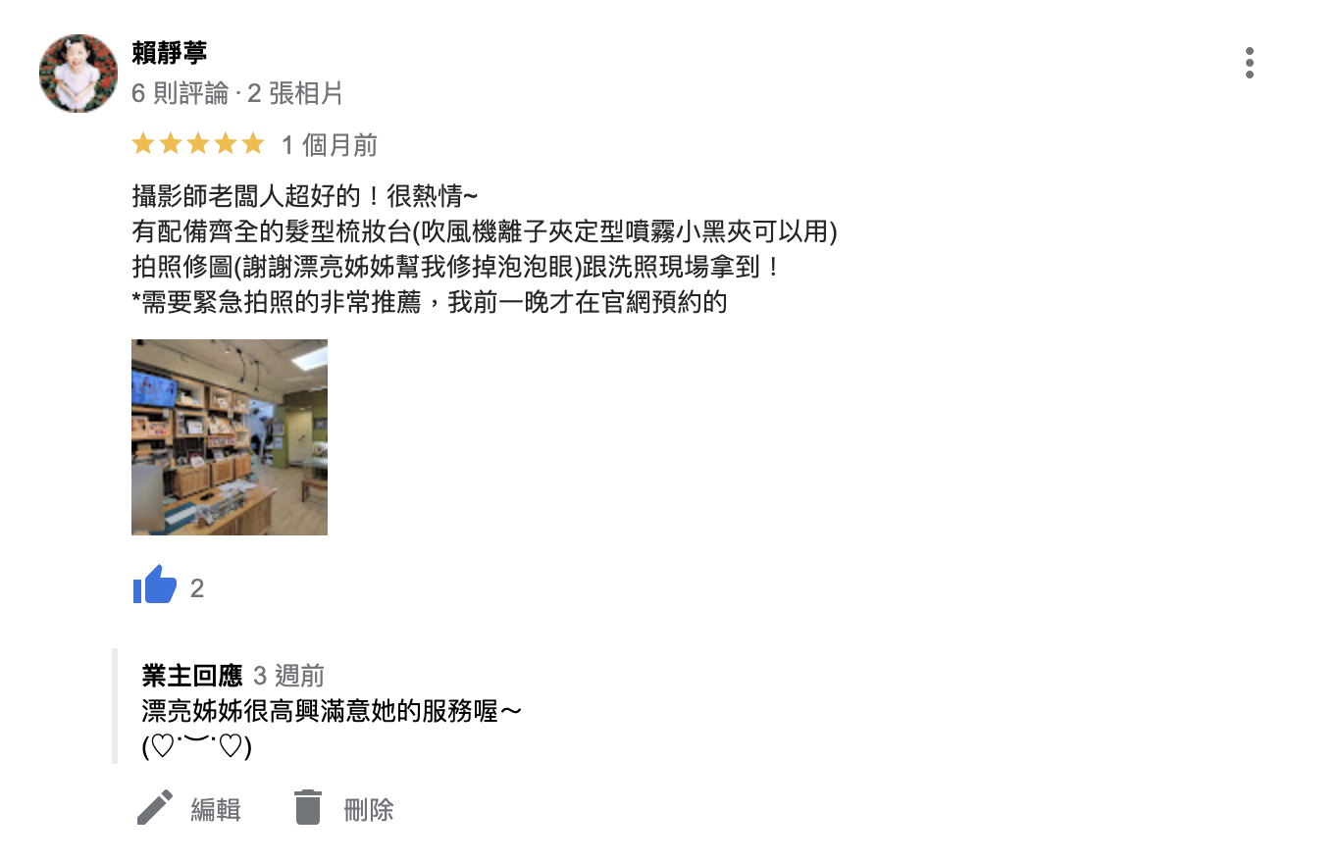
Task: Click the 刪除 label to delete the review
Action: tap(369, 810)
